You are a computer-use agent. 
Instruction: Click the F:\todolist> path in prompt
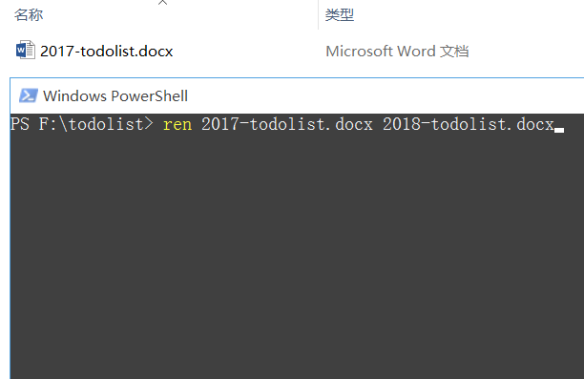(95, 124)
